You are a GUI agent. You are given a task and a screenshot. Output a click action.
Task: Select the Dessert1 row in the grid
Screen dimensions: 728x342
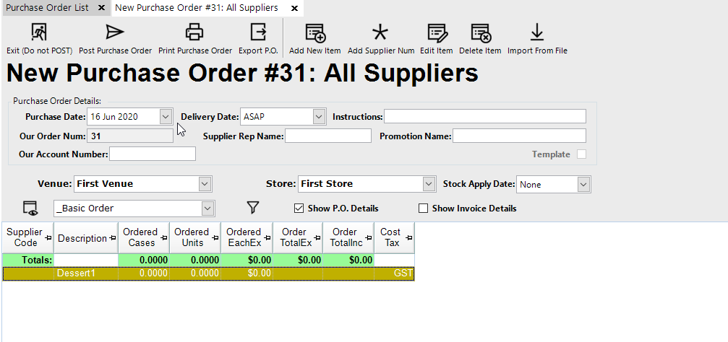[76, 273]
